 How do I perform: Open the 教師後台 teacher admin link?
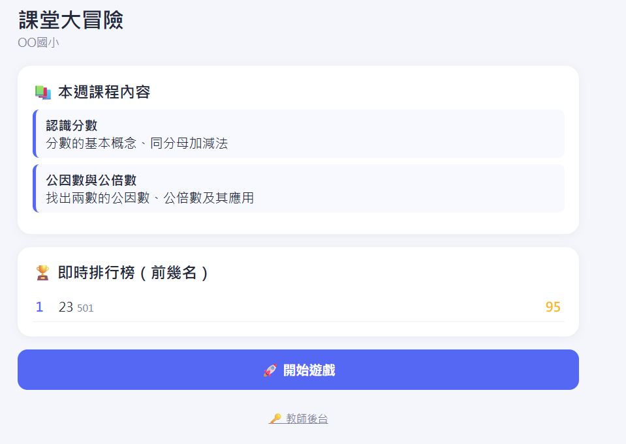298,419
